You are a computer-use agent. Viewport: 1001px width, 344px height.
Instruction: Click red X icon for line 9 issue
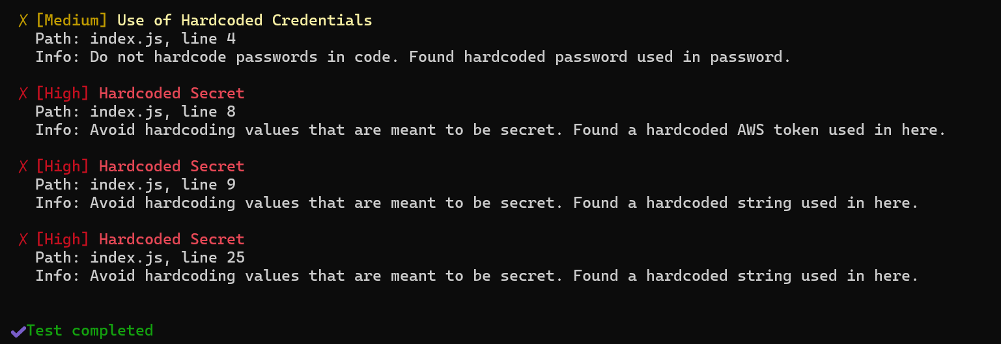[23, 167]
